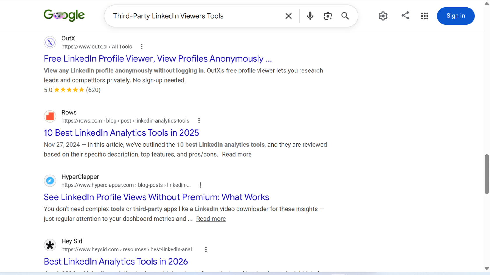Open more options for Hey Sid result

206,249
